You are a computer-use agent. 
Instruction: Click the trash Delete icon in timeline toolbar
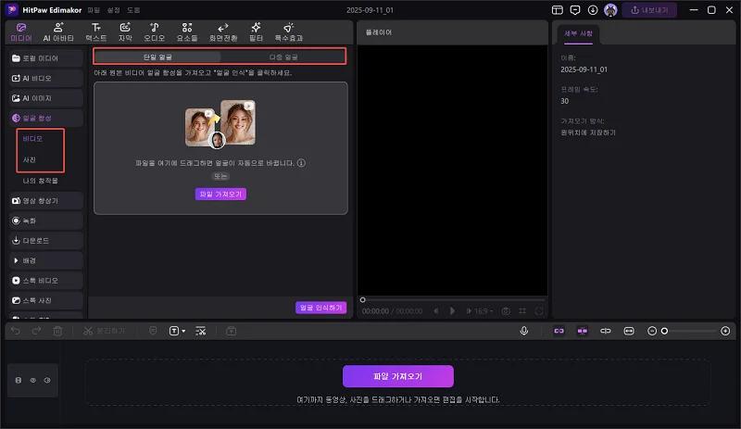[57, 331]
